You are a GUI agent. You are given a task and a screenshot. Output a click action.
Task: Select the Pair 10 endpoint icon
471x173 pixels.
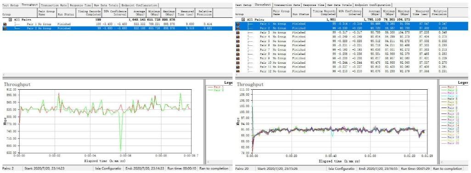(x=237, y=63)
